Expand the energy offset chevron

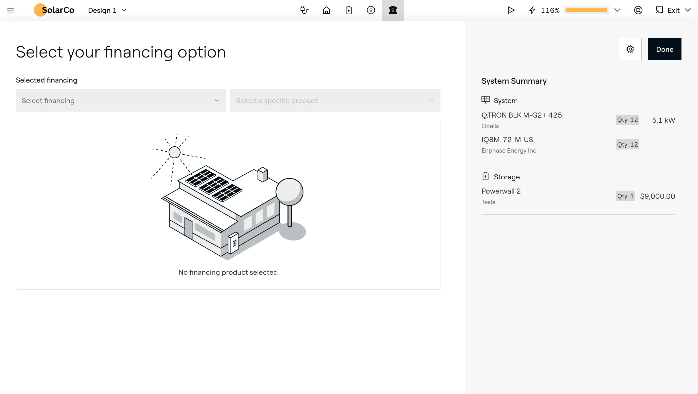(x=617, y=10)
